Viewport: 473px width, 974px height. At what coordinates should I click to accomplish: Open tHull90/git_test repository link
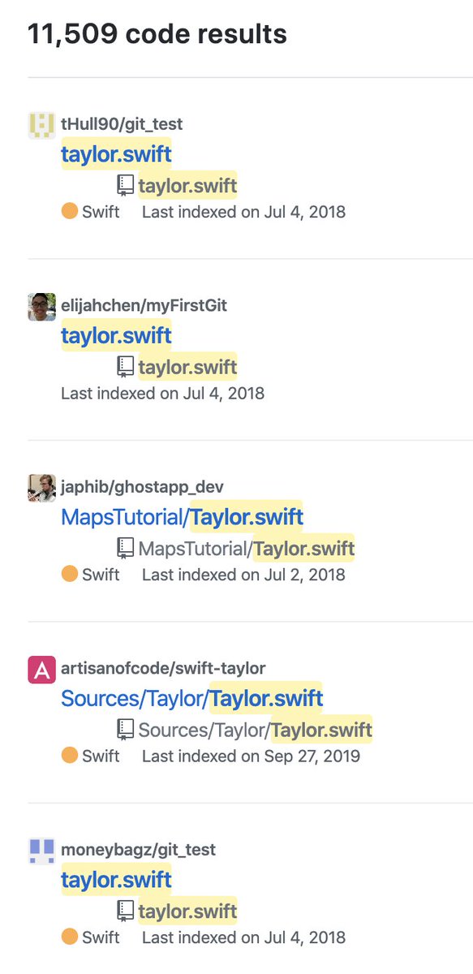pos(122,124)
